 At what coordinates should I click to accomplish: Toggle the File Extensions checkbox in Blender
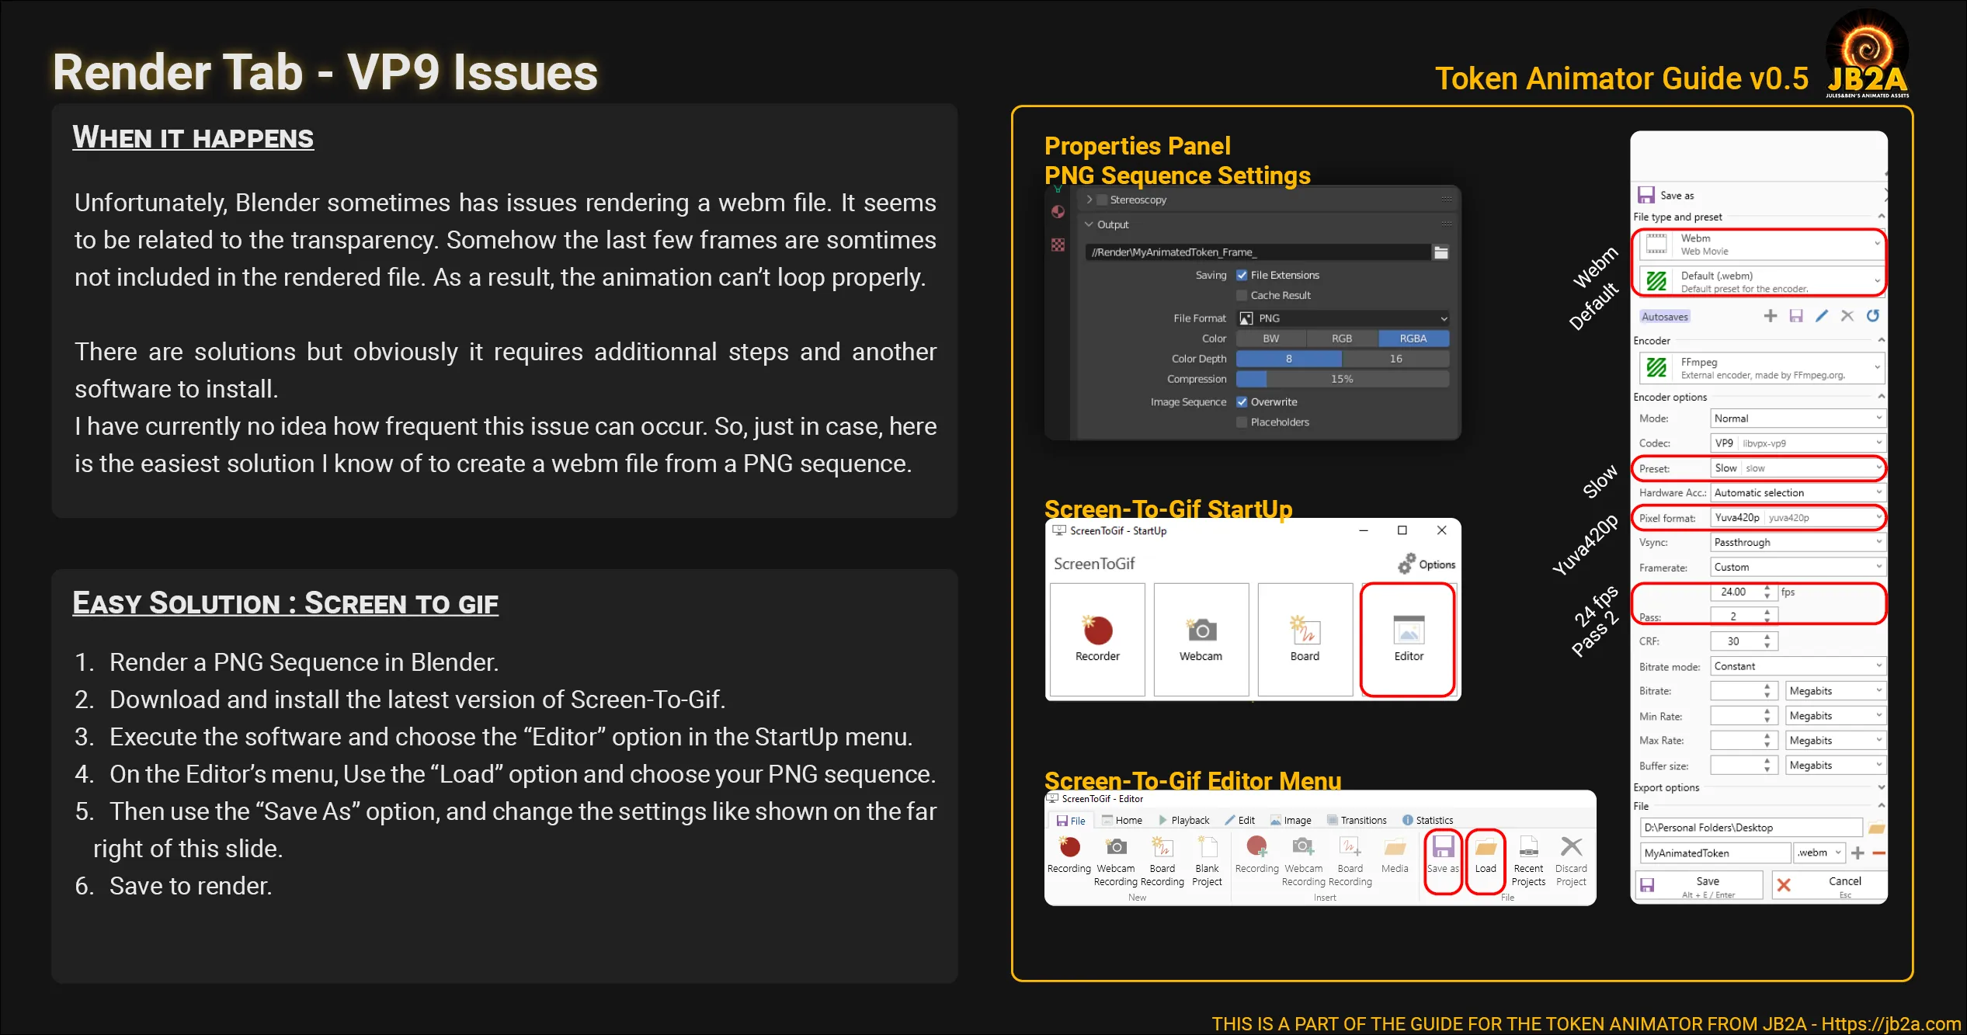coord(1242,276)
